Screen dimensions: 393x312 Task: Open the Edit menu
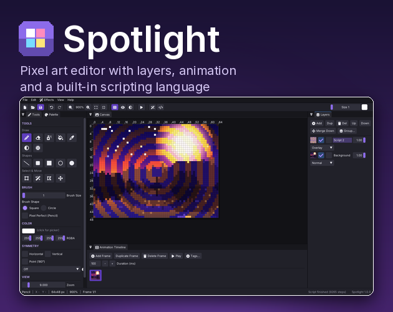click(34, 100)
